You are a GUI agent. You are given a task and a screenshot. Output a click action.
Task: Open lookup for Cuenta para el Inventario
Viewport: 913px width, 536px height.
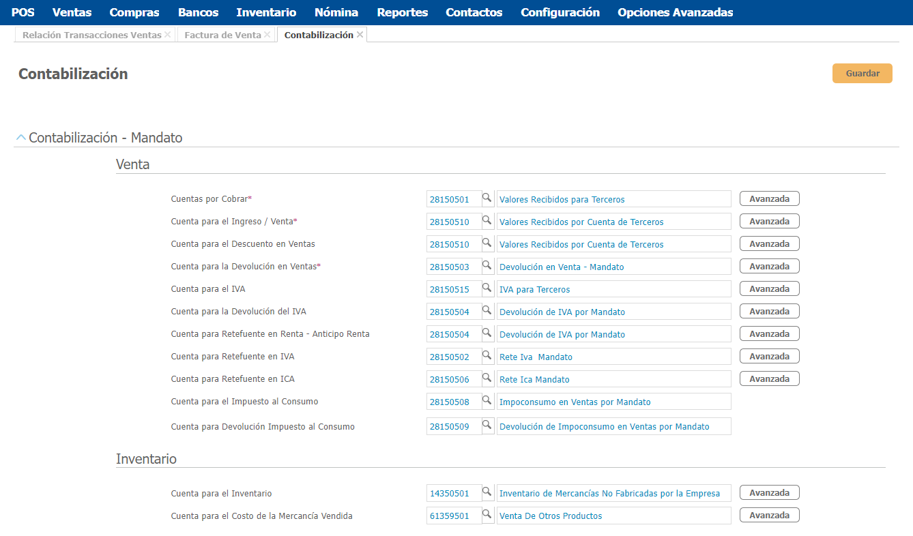click(487, 492)
